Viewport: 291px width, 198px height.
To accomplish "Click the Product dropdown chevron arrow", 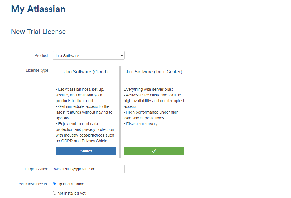I will tap(122, 56).
